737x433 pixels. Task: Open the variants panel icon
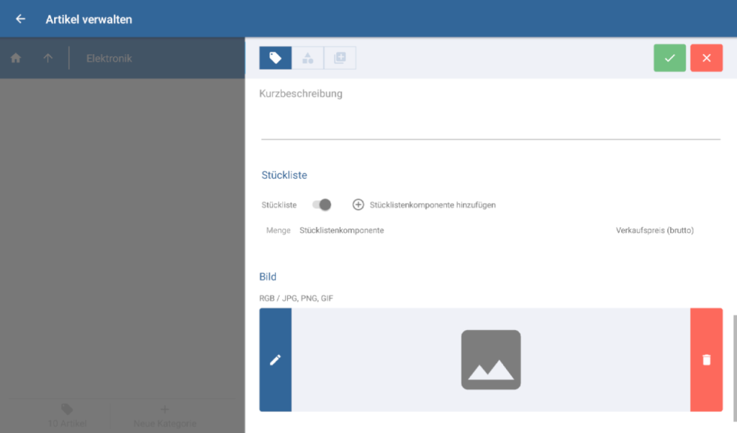click(307, 58)
